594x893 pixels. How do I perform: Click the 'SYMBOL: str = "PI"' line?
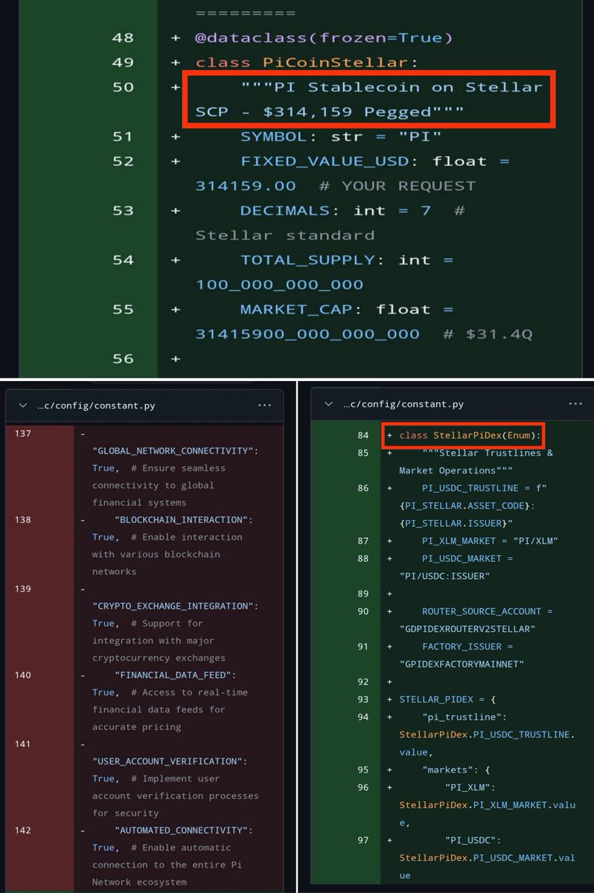[341, 136]
